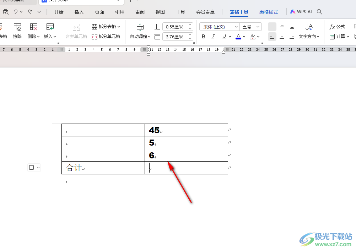
Task: Click 合并单元格 button
Action: tap(76, 31)
